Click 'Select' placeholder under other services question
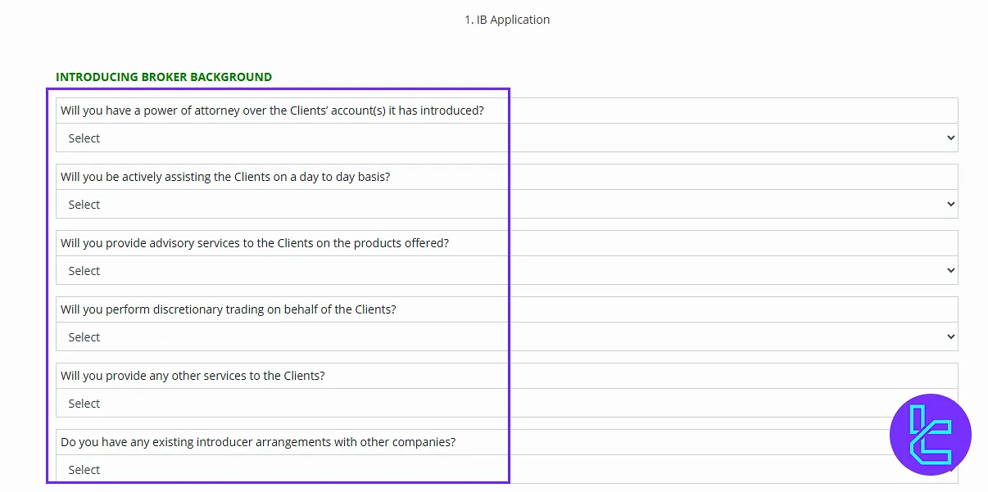Image resolution: width=988 pixels, height=492 pixels. (x=84, y=404)
